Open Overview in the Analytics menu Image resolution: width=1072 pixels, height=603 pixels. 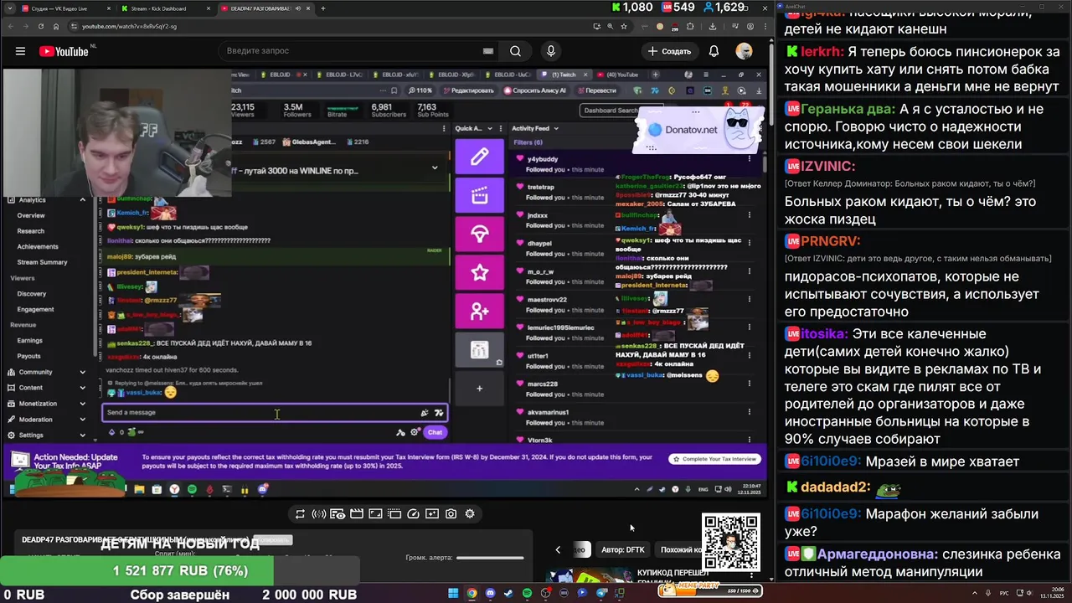tap(31, 215)
